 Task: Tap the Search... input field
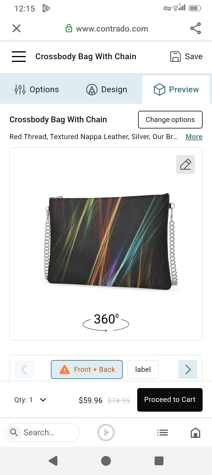pos(42,433)
